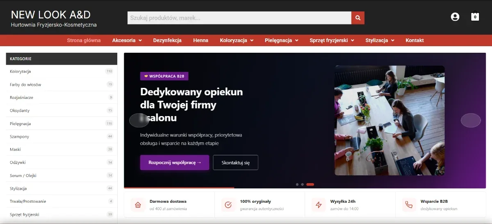Open Strona główna in navigation
The width and height of the screenshot is (492, 224).
click(84, 40)
